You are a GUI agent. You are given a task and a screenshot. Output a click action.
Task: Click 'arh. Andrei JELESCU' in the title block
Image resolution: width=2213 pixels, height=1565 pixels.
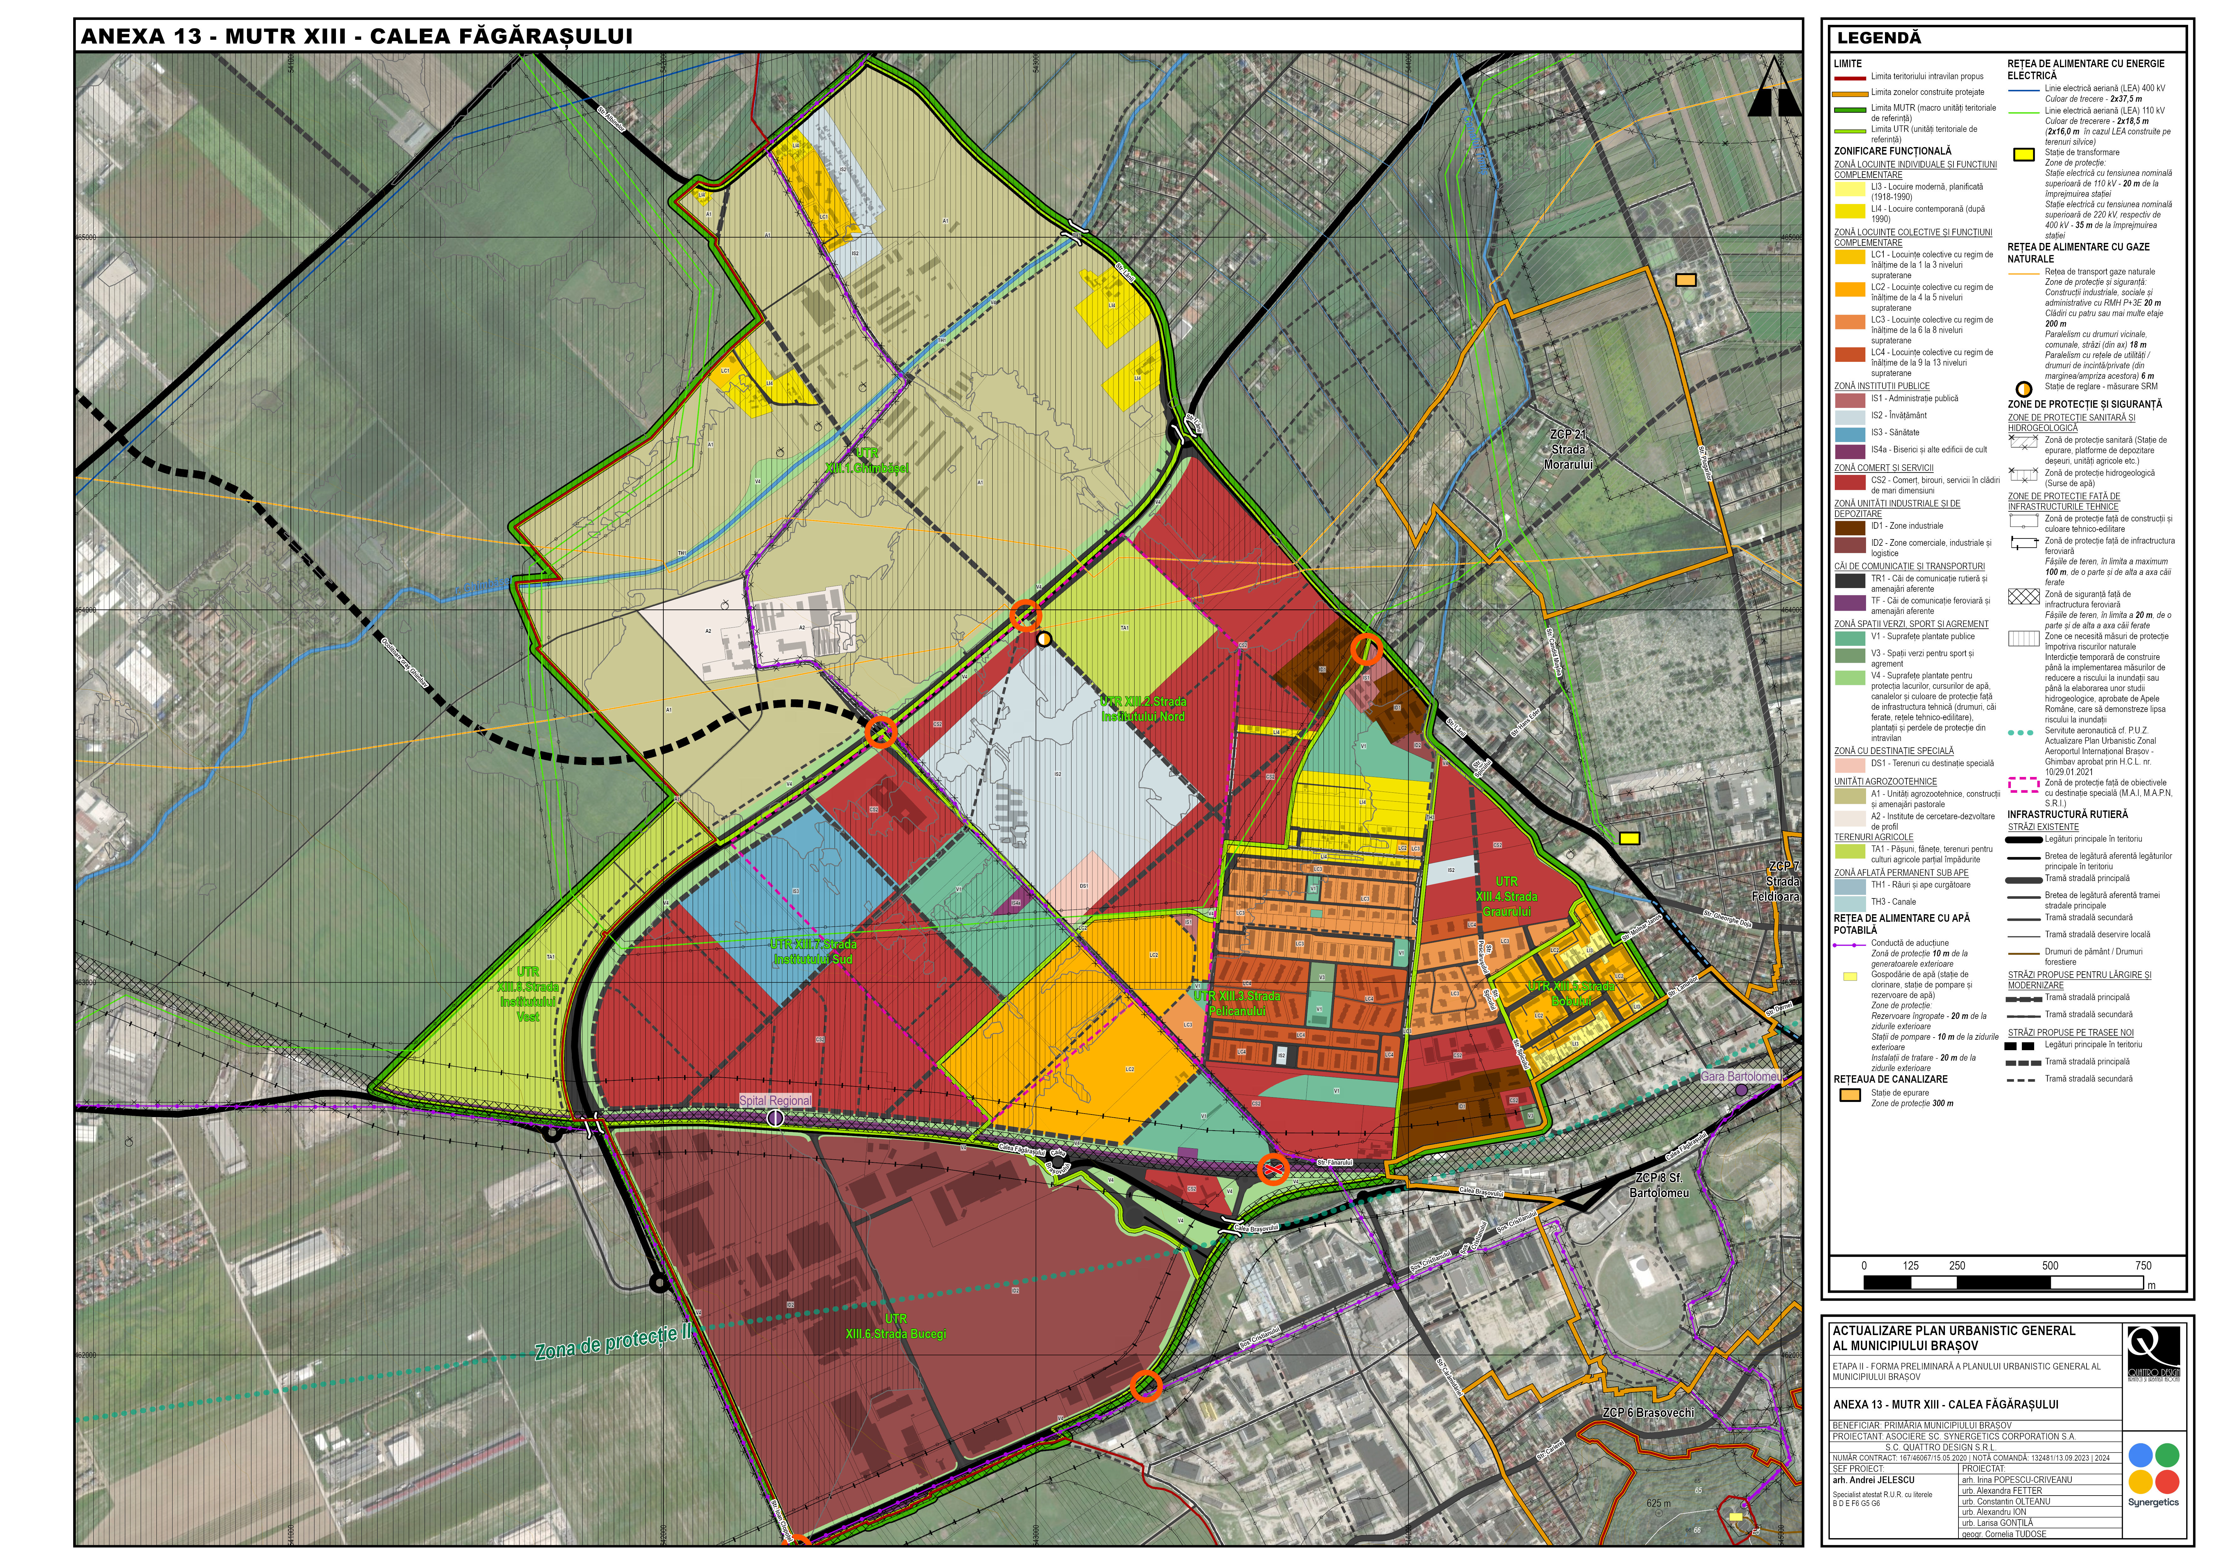(1874, 1480)
